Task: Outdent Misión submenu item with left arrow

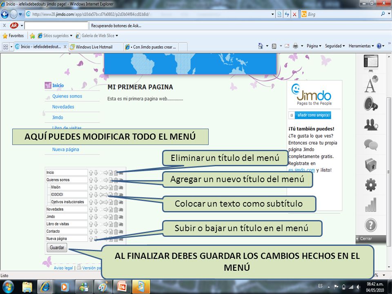Action: coord(101,187)
